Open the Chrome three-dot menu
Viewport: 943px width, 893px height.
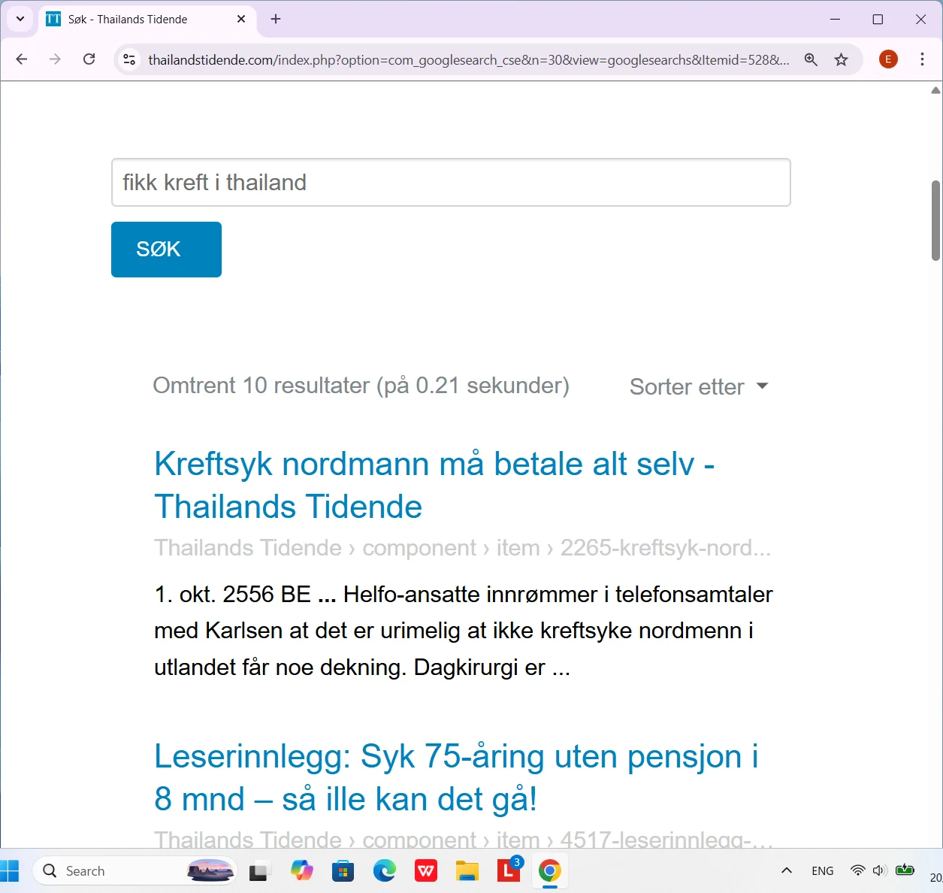click(x=922, y=59)
